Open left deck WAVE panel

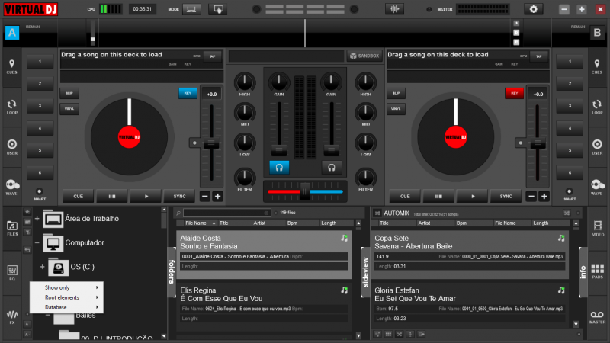[11, 187]
